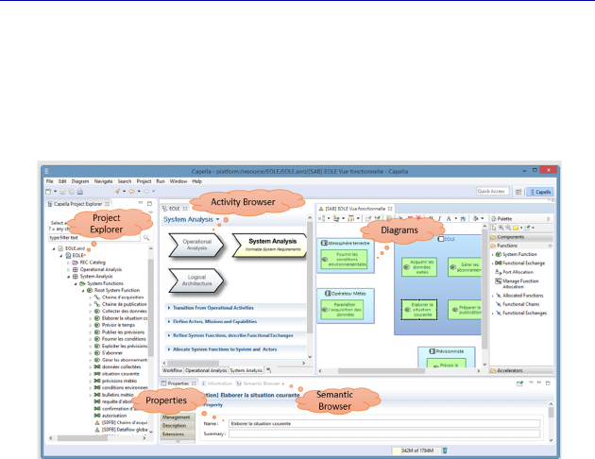Select Functional Exchange tool in palette
This screenshot has width=595, height=459.
tap(519, 263)
